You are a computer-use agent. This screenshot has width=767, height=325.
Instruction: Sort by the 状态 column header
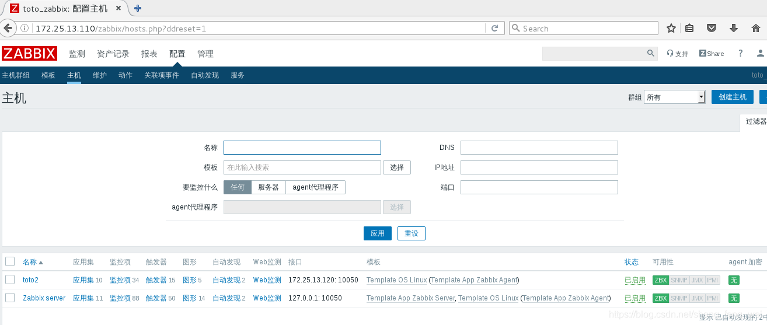[x=632, y=262]
